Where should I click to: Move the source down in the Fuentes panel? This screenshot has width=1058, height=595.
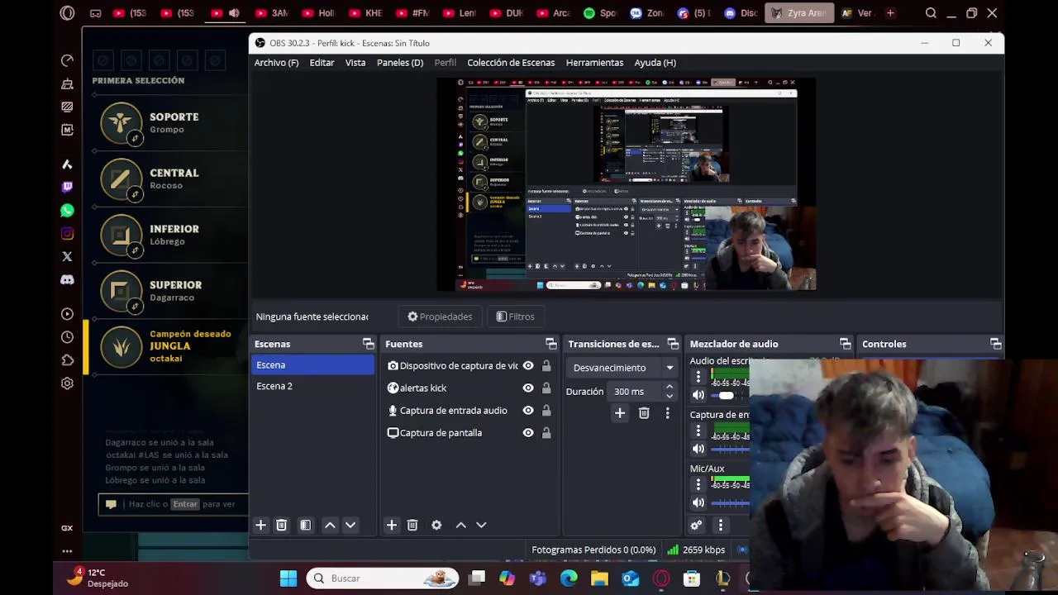pyautogui.click(x=481, y=525)
